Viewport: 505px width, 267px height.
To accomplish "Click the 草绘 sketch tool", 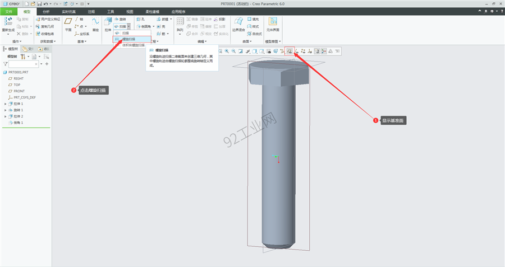I will [95, 24].
